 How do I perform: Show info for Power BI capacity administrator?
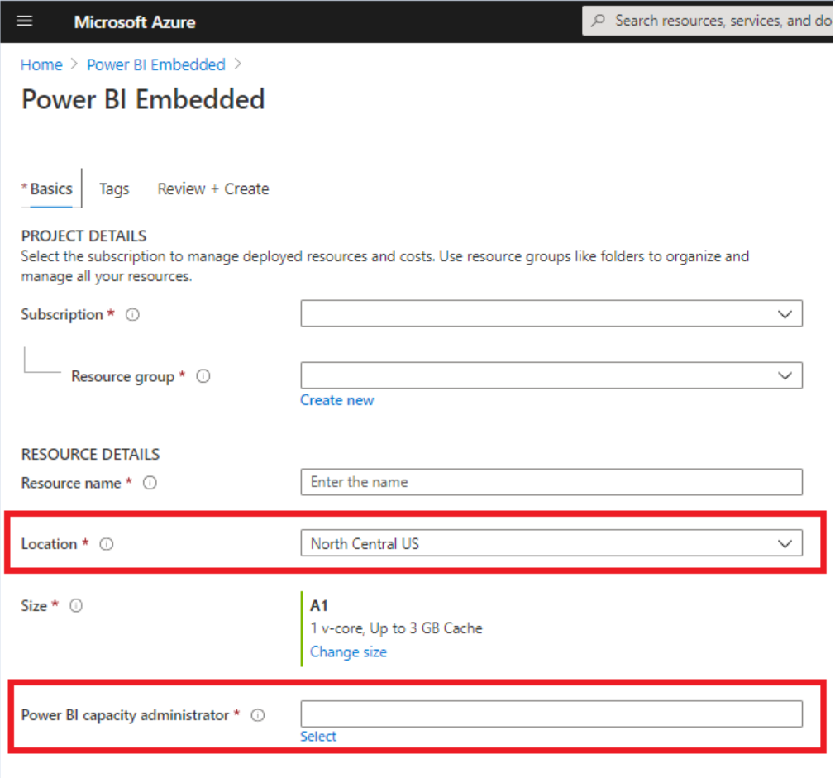[x=258, y=715]
